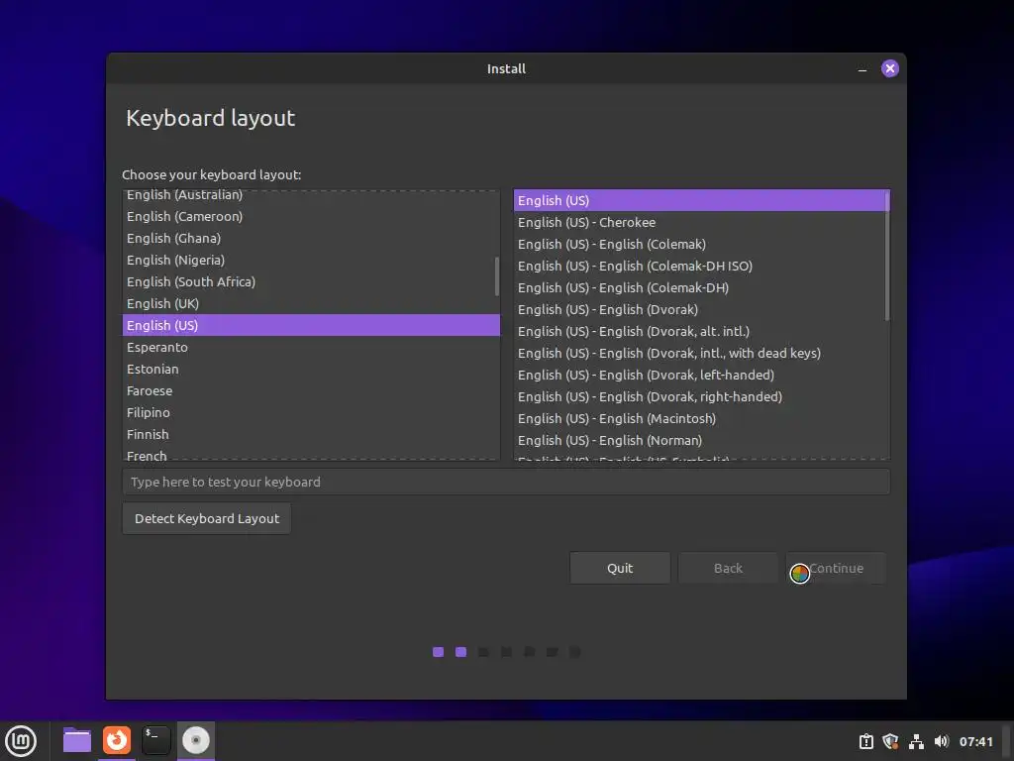This screenshot has width=1014, height=761.
Task: Click the Continue button
Action: [836, 568]
